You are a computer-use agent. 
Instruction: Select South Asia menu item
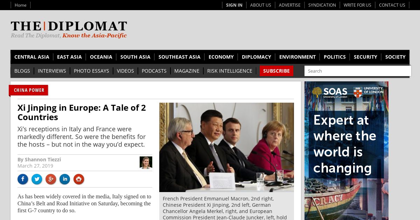[x=135, y=57]
